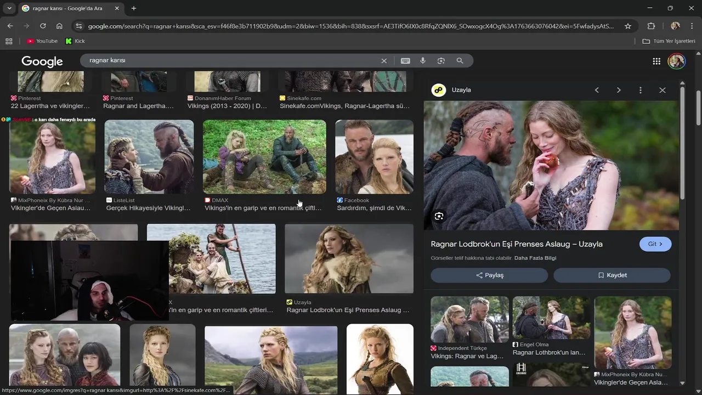
Task: Share the image with Paylaş
Action: click(x=489, y=275)
